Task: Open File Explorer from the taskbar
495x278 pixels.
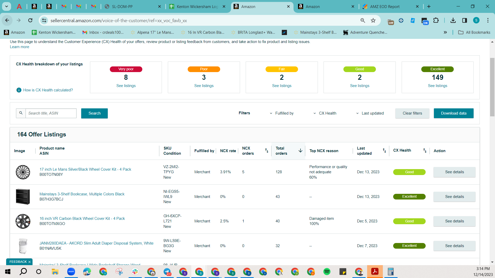Action: point(55,272)
